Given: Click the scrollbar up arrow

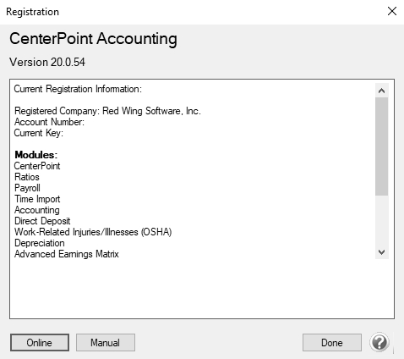Looking at the screenshot, I should point(382,91).
